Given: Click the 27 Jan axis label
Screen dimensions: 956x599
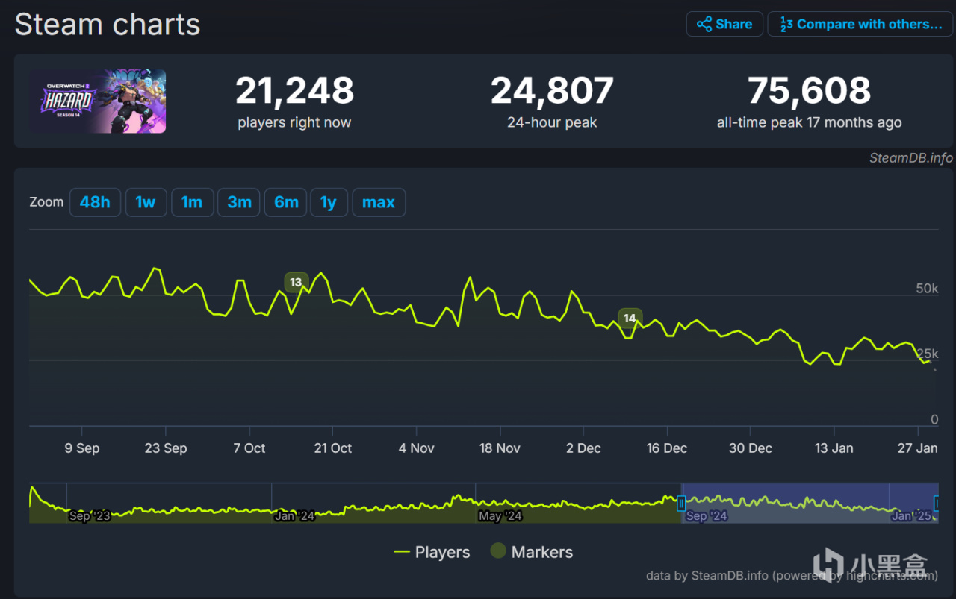Looking at the screenshot, I should [918, 448].
